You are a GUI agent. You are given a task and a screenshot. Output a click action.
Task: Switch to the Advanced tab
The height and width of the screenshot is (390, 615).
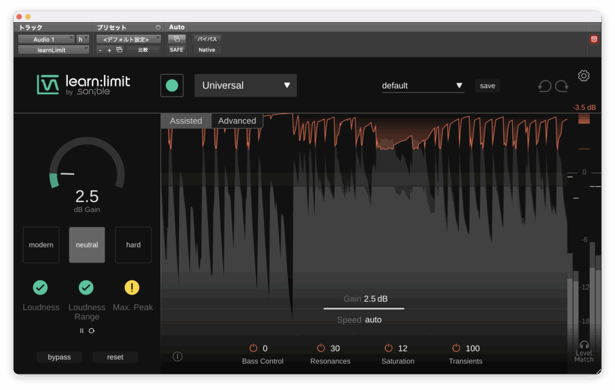pyautogui.click(x=237, y=121)
